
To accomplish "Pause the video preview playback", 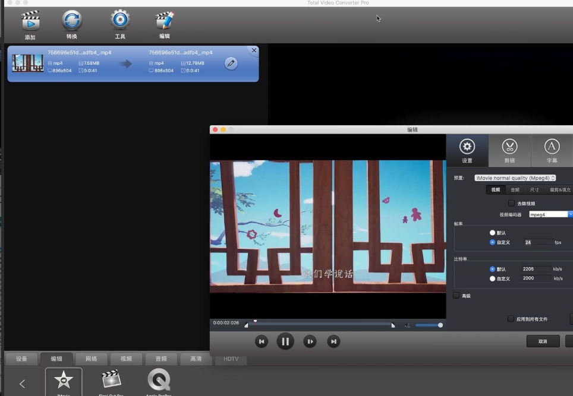I will (x=285, y=341).
